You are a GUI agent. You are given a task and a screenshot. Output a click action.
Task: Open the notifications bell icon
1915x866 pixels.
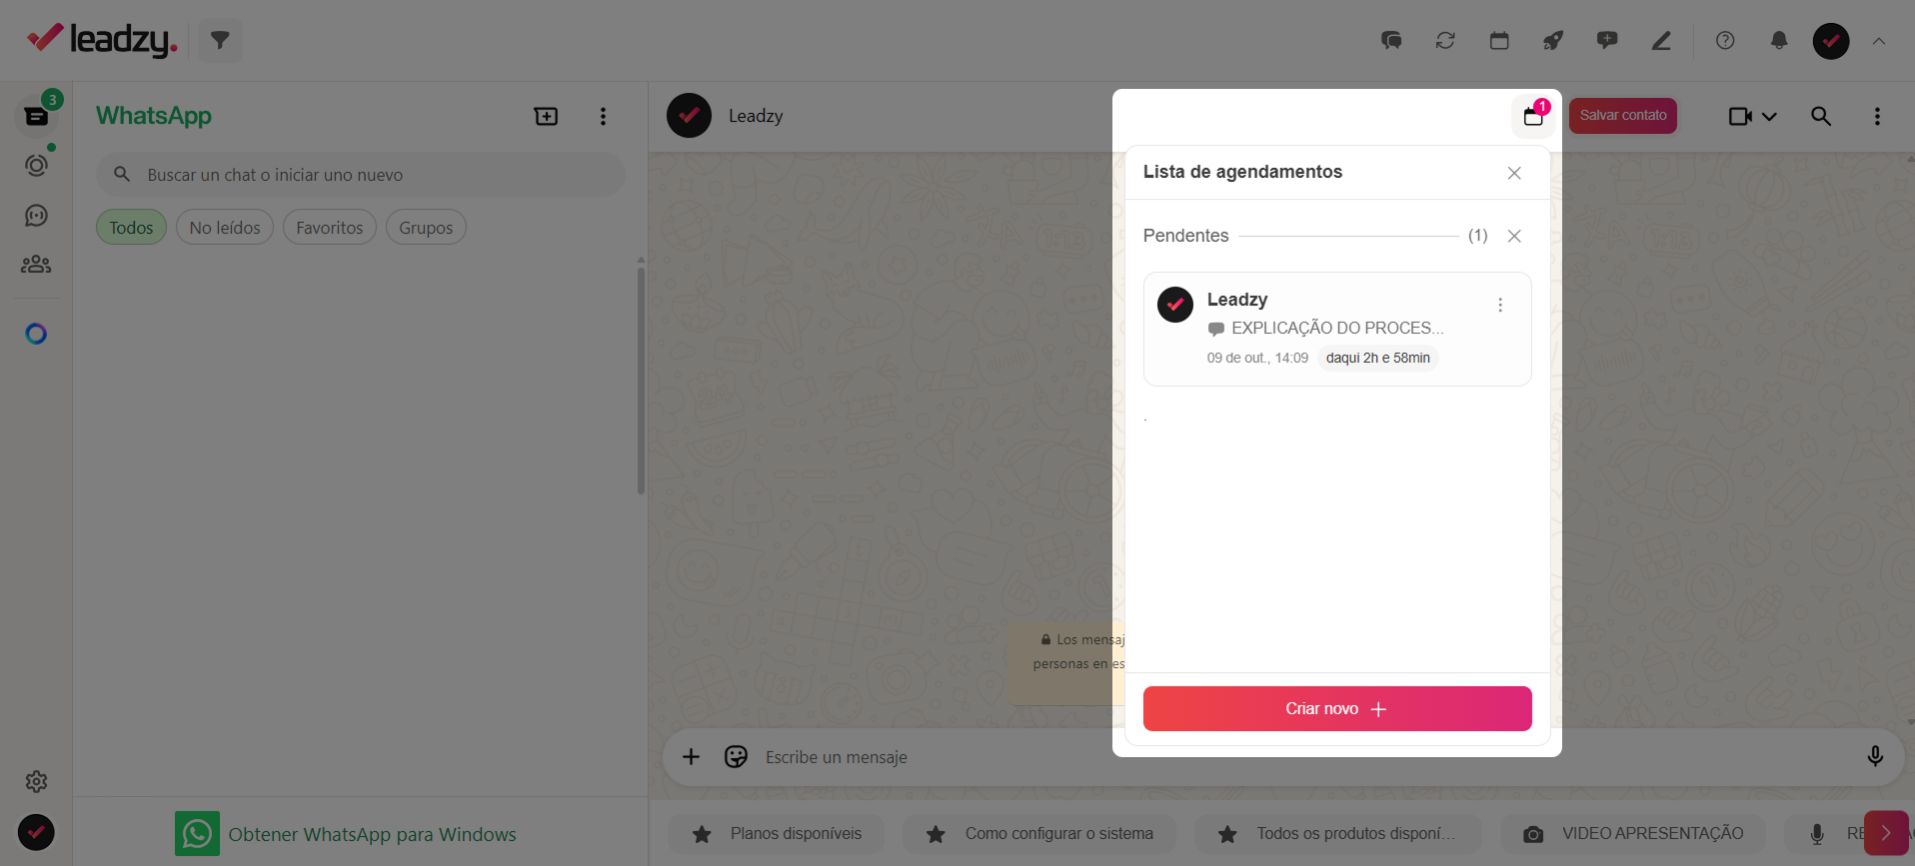[x=1779, y=41]
